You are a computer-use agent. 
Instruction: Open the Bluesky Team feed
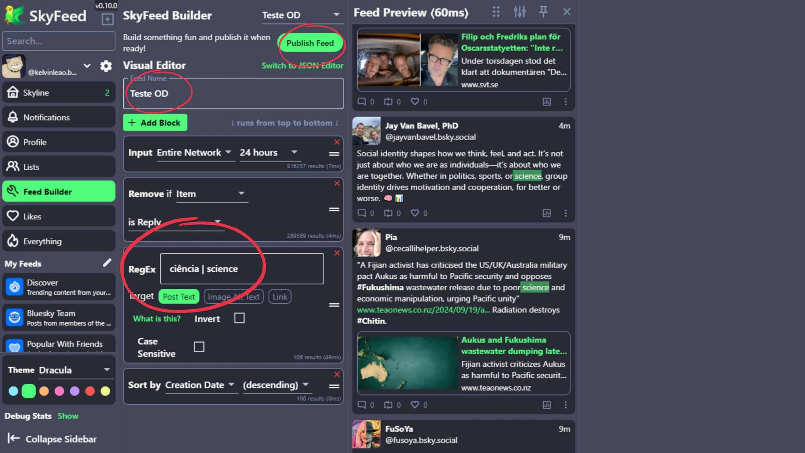[59, 318]
